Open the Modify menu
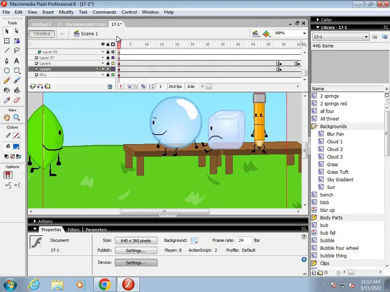 tap(66, 12)
